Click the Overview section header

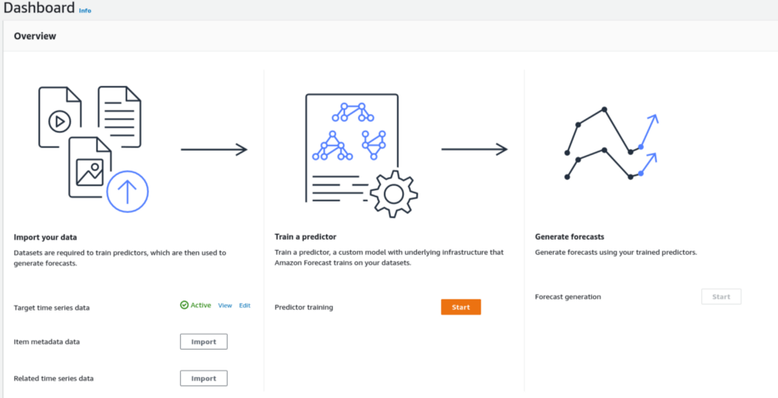(35, 36)
